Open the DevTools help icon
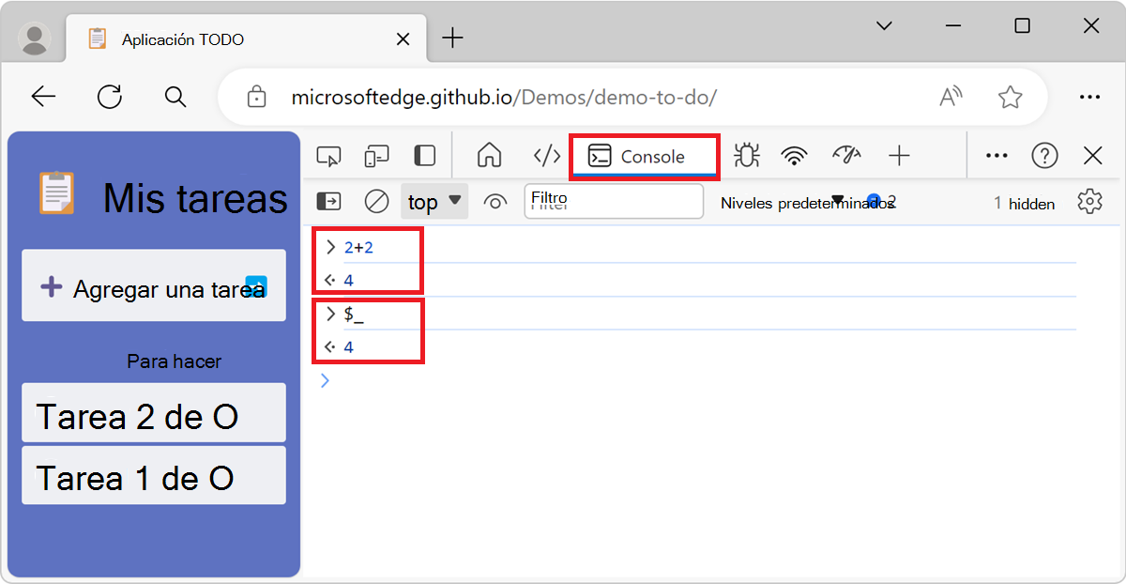The width and height of the screenshot is (1126, 584). click(1044, 156)
